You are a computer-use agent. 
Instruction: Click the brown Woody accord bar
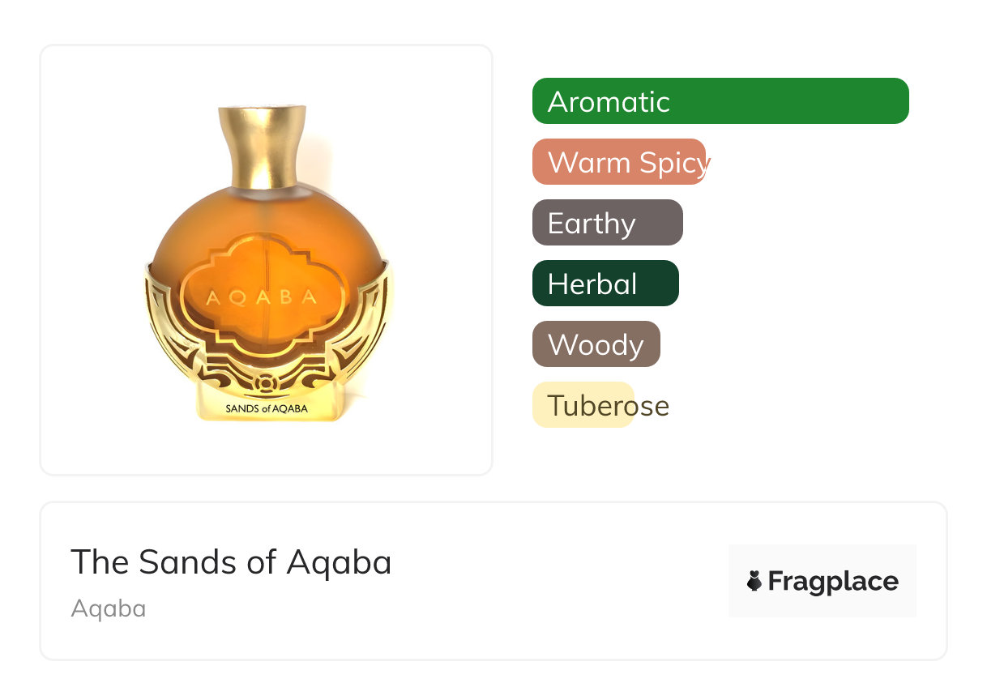point(596,344)
